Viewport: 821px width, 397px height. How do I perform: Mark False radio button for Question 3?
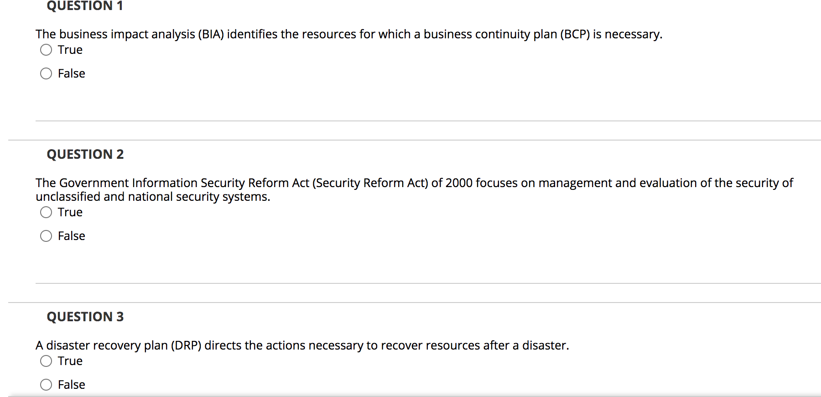(46, 385)
